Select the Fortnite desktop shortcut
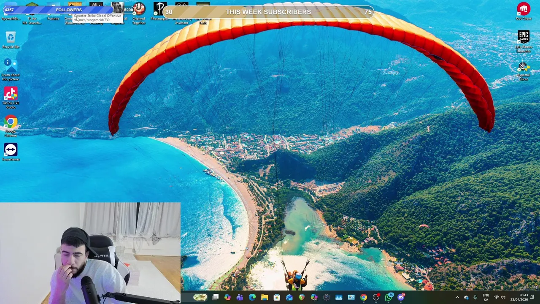 coord(53,12)
